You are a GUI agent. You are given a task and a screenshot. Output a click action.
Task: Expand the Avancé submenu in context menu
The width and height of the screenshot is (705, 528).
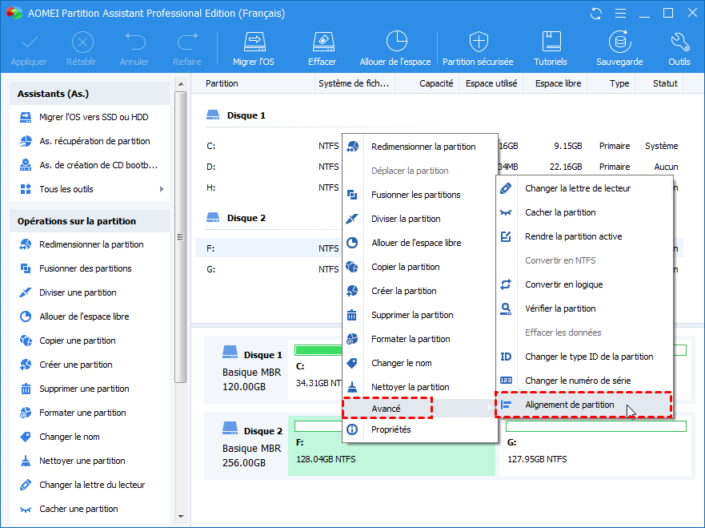click(420, 409)
